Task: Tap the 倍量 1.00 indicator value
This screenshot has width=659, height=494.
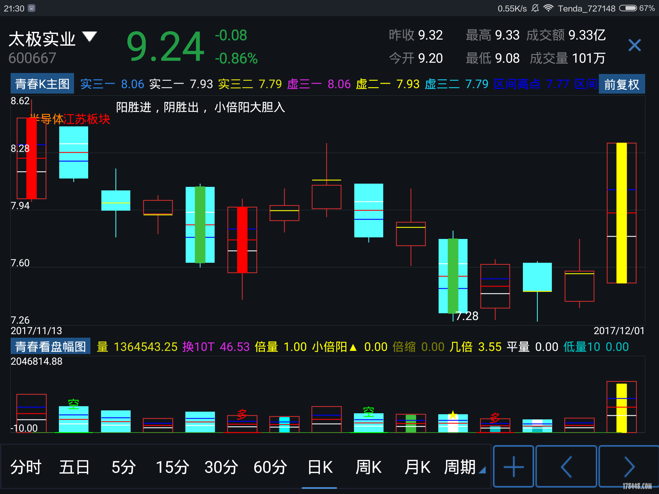Action: coord(281,347)
